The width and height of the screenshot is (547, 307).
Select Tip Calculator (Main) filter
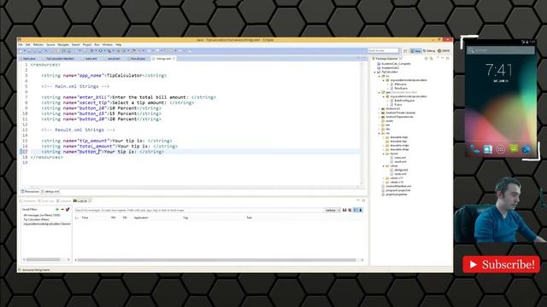tap(36, 220)
